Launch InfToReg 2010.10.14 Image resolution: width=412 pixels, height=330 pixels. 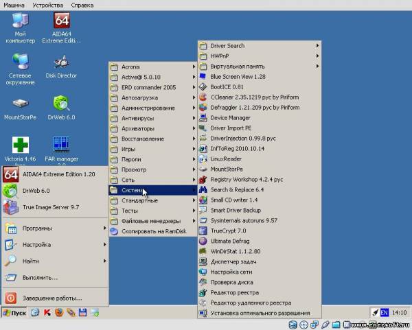pyautogui.click(x=260, y=149)
